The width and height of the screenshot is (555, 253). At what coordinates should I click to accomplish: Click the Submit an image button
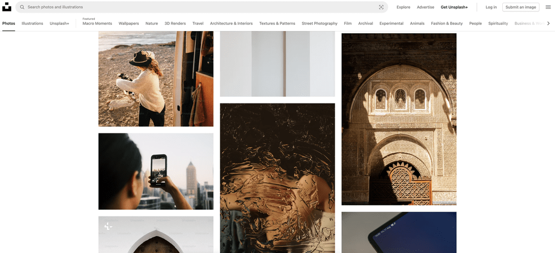521,7
